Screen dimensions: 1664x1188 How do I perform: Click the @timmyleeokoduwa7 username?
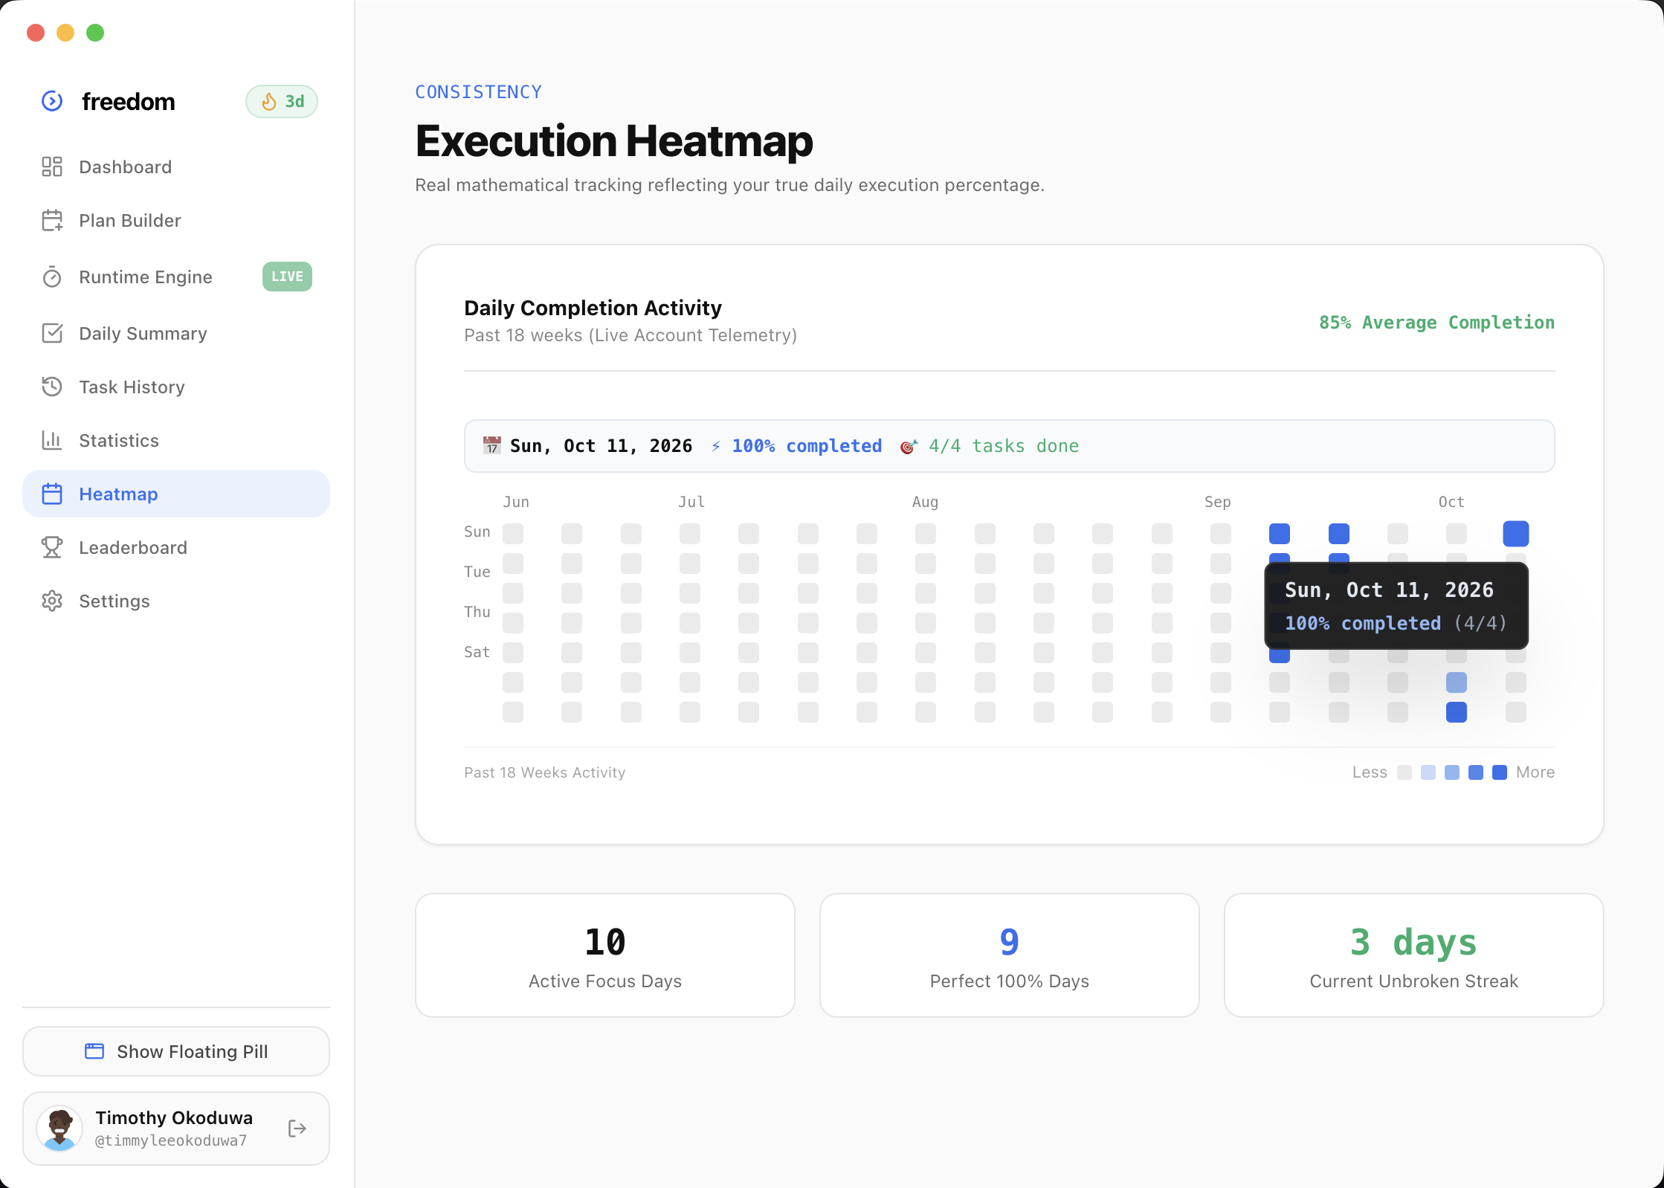(171, 1140)
